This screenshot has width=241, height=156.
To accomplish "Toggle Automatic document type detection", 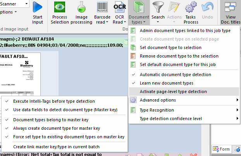I will click(x=175, y=75).
